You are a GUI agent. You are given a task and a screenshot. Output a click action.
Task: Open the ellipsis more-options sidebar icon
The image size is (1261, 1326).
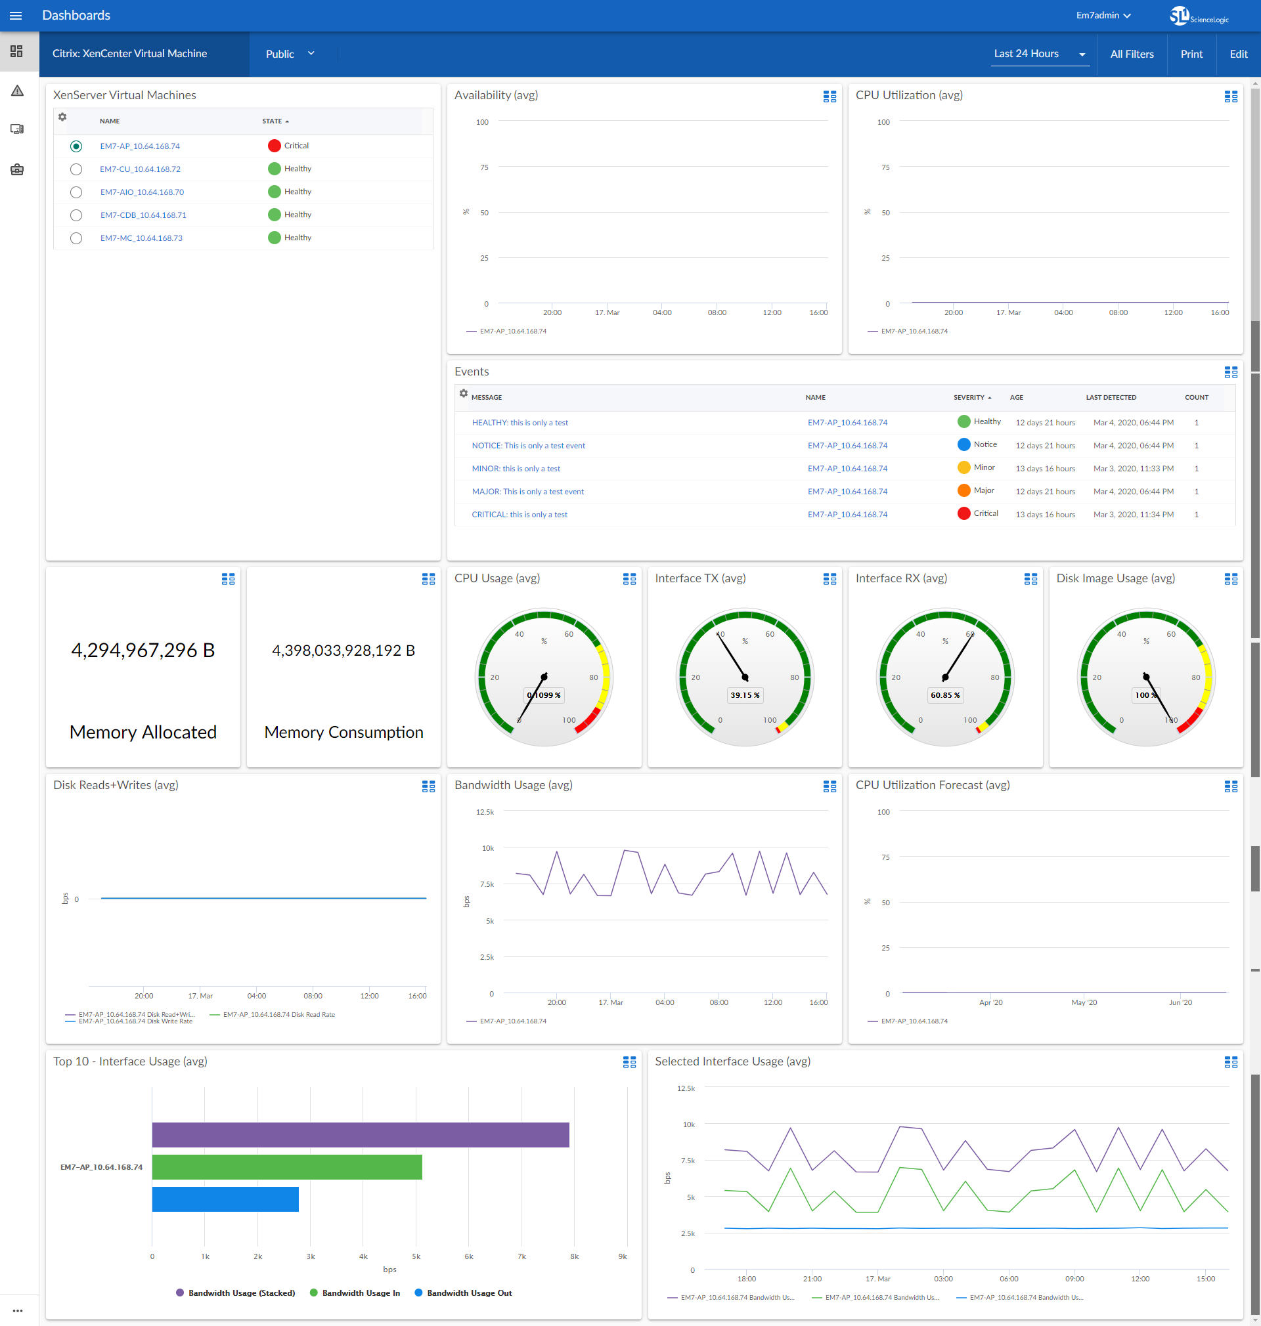coord(18,1310)
